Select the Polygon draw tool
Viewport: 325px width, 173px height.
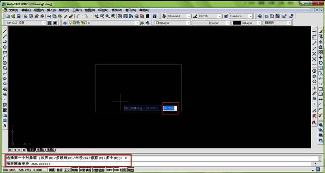(4, 47)
